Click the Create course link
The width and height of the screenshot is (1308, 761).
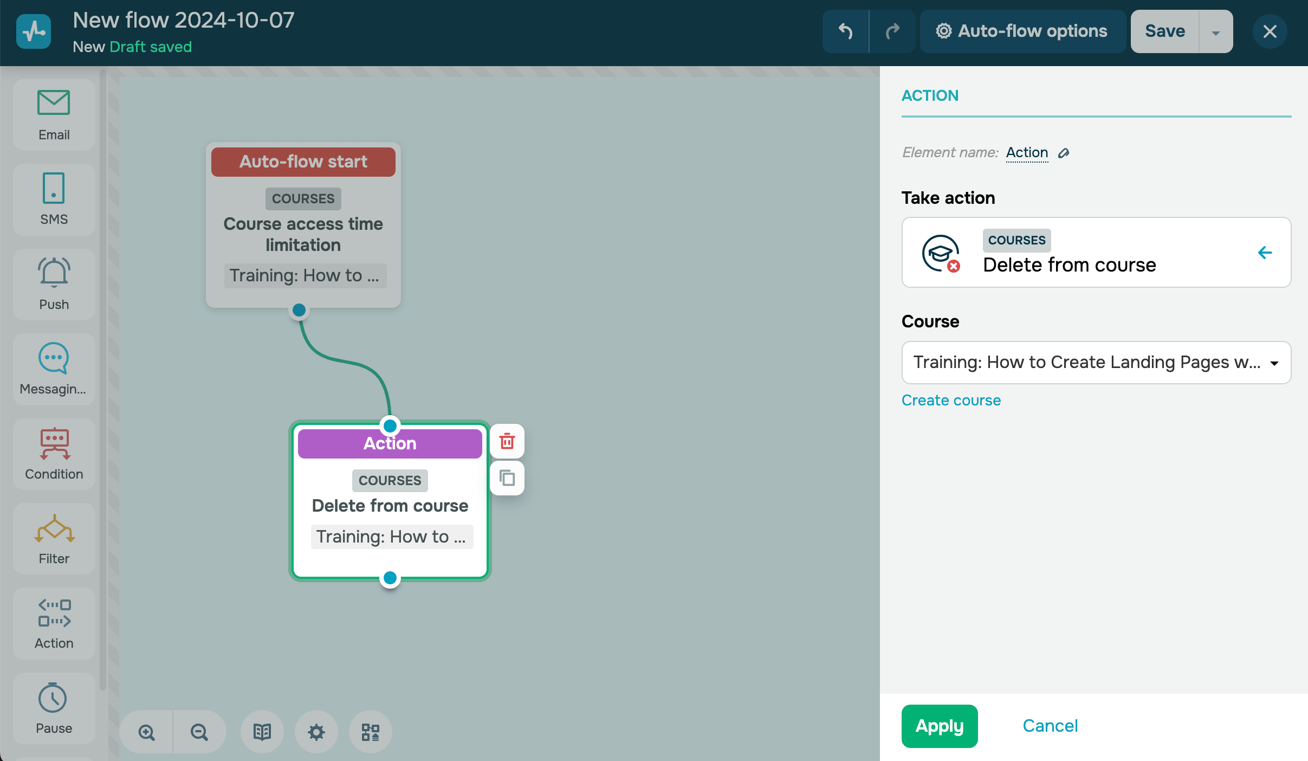(951, 400)
